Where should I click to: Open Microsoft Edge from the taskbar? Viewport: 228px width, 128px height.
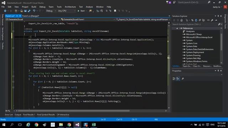(28, 125)
